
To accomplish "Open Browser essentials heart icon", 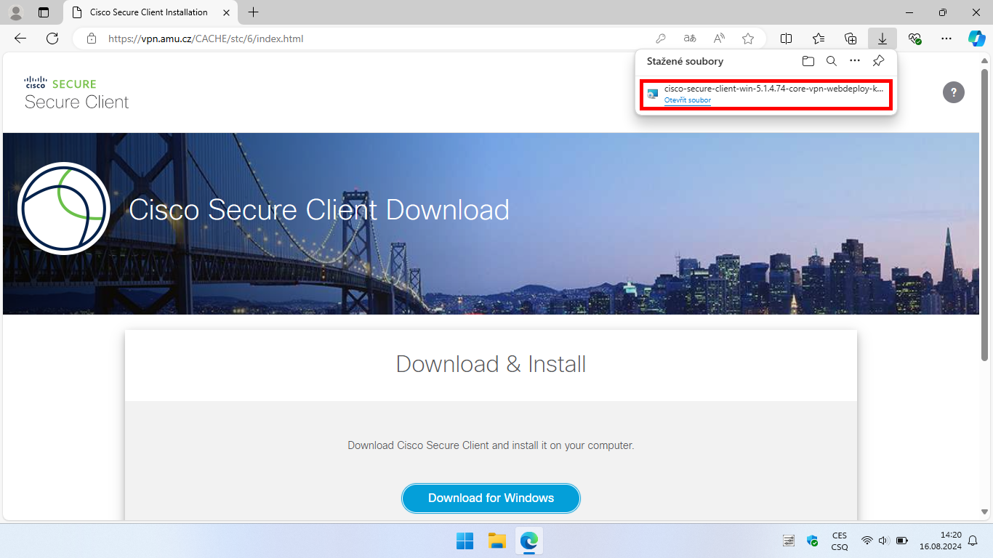I will point(914,39).
